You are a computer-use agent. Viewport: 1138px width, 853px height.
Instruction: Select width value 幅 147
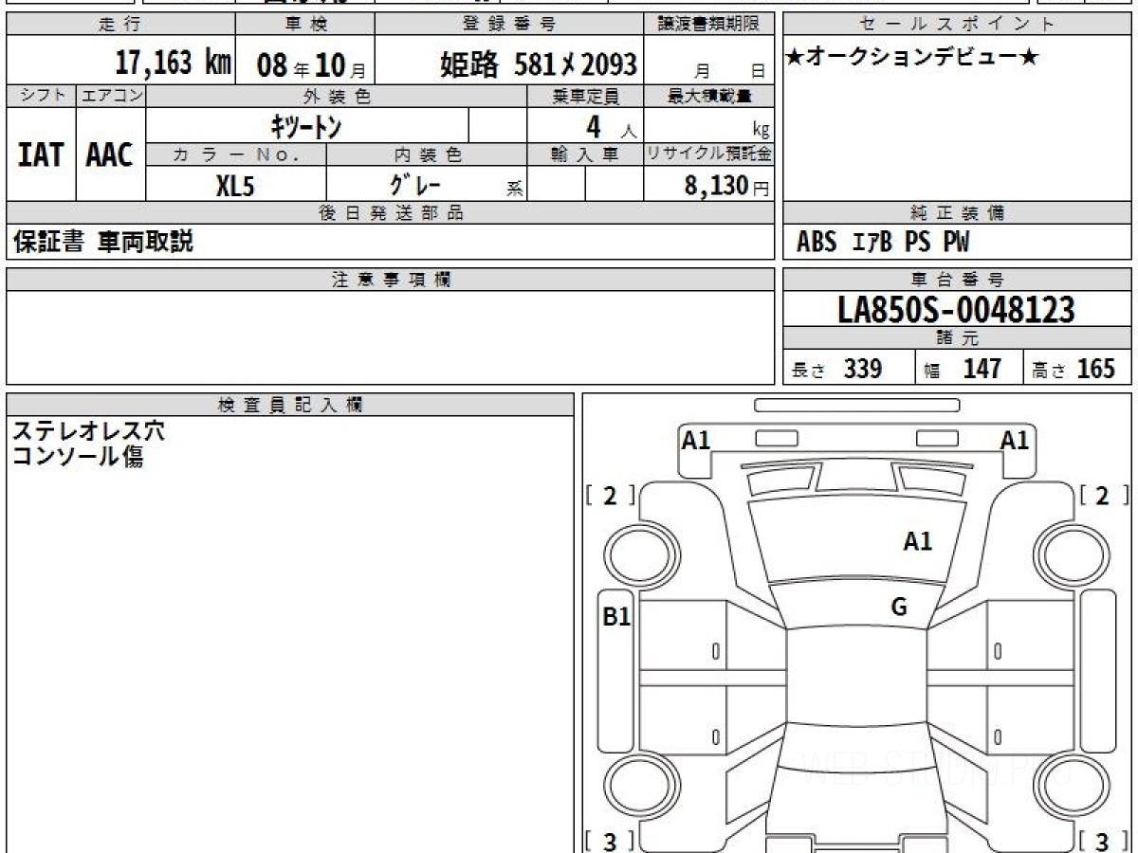[963, 369]
